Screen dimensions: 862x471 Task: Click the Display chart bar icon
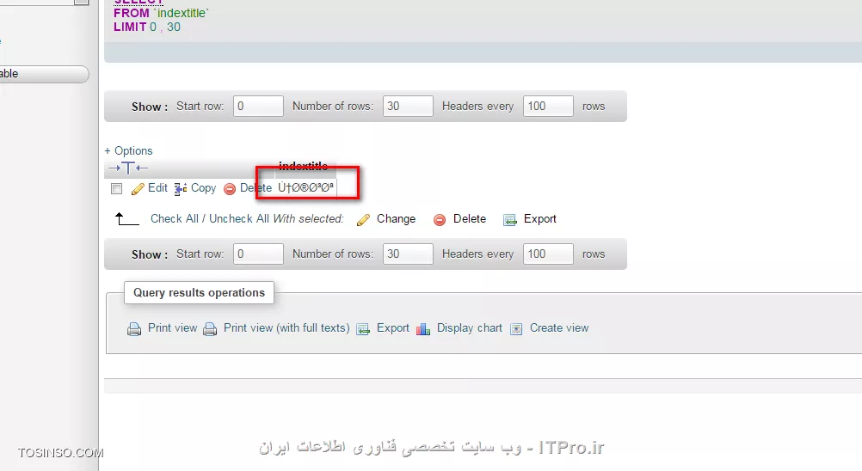click(423, 329)
